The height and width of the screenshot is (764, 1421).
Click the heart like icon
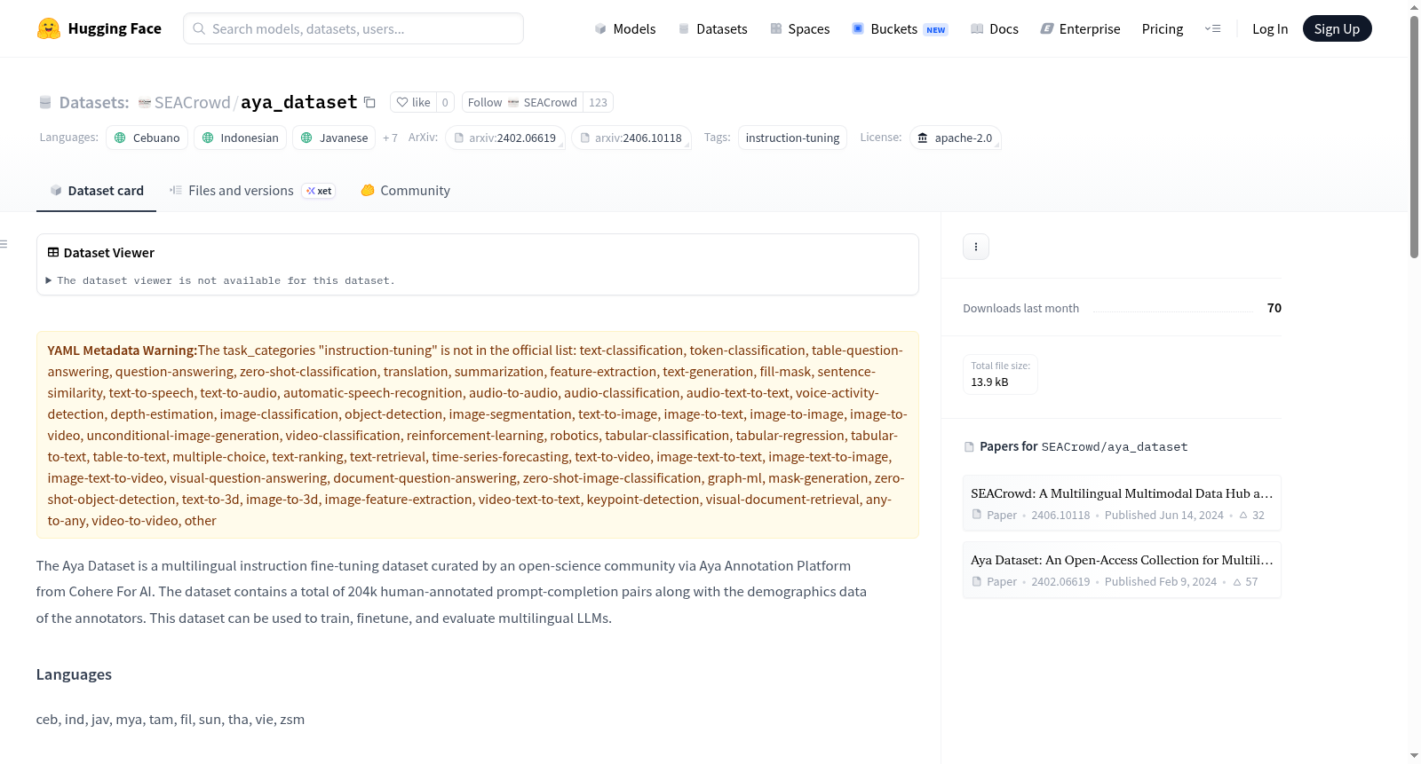(402, 102)
